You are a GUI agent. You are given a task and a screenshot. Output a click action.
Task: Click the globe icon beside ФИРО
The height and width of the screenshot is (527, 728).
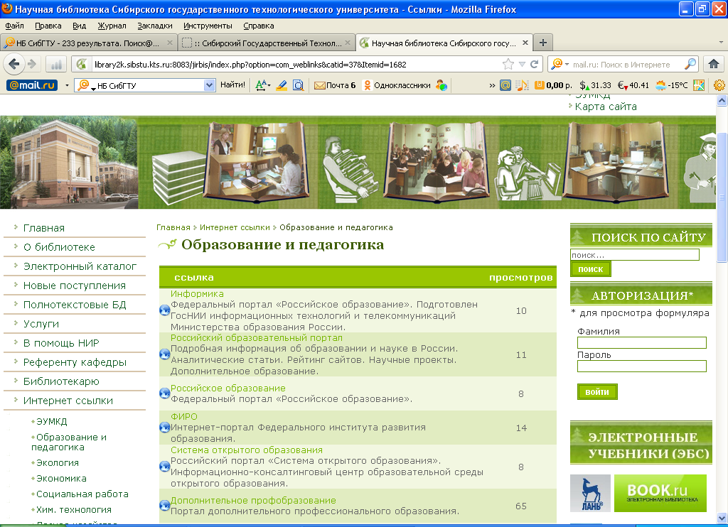coord(164,428)
